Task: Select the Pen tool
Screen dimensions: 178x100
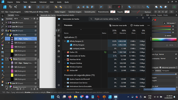Action: pyautogui.click(x=2, y=34)
